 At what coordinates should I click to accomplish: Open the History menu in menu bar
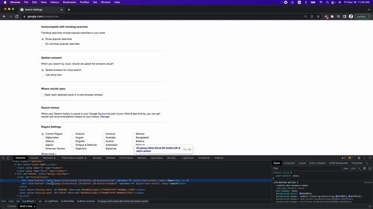54,2
